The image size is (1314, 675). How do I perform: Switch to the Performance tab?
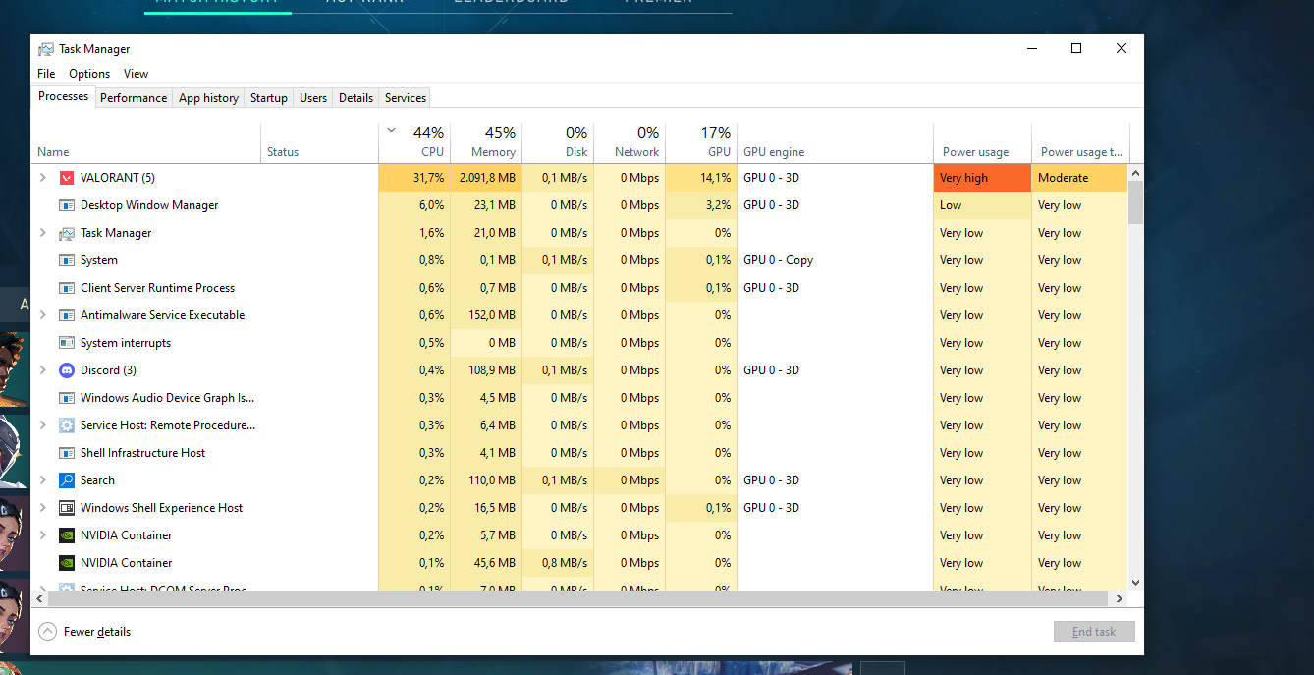[134, 98]
